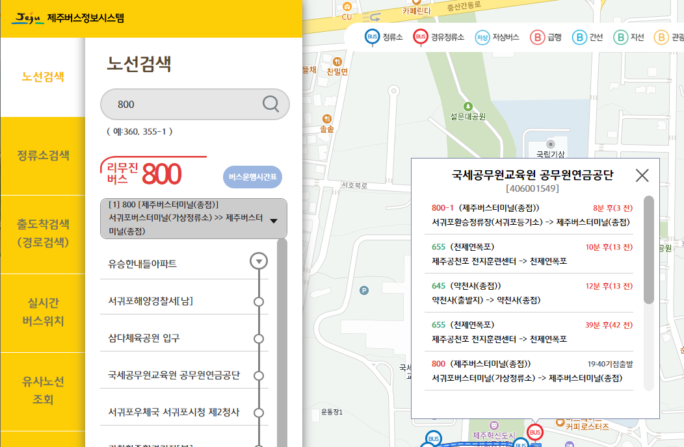This screenshot has width=684, height=447.
Task: Click the stop list scrollbar in sidebar
Action: [282, 343]
